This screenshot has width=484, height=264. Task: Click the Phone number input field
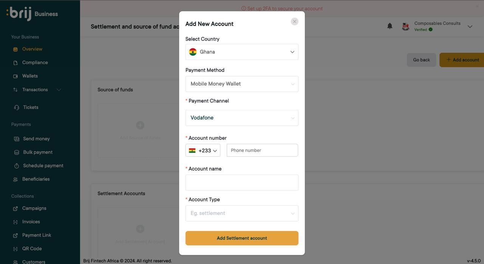262,151
